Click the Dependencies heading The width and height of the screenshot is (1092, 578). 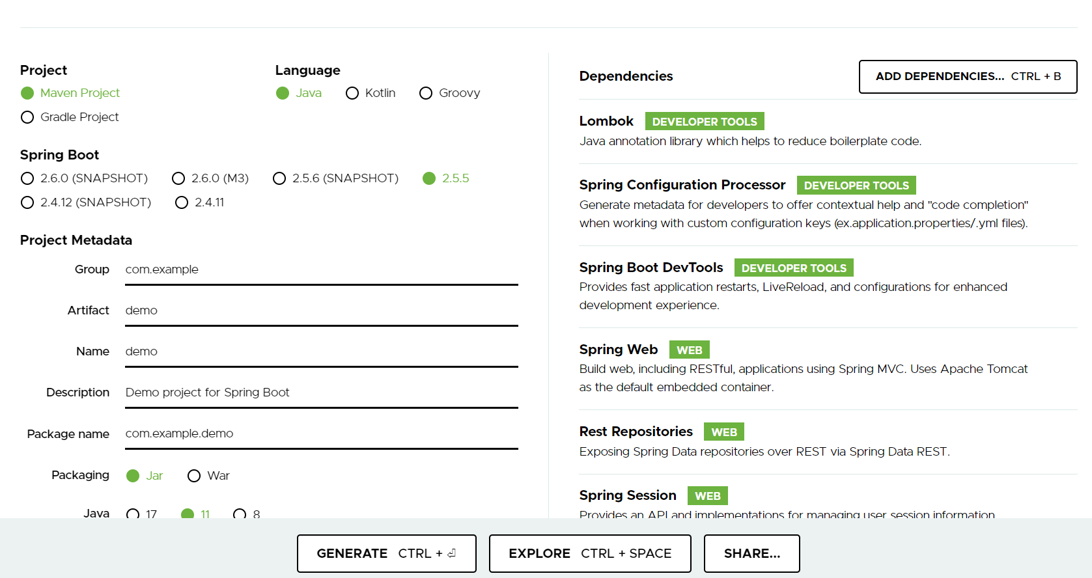[626, 76]
